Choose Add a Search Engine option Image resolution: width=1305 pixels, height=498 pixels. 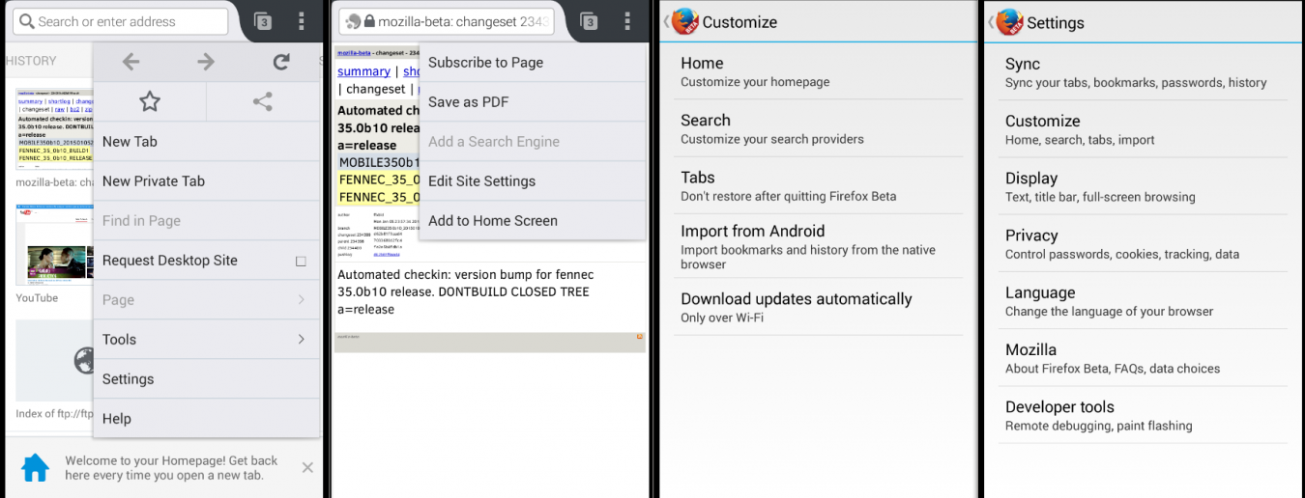tap(533, 142)
